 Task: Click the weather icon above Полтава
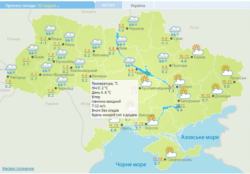163,58
